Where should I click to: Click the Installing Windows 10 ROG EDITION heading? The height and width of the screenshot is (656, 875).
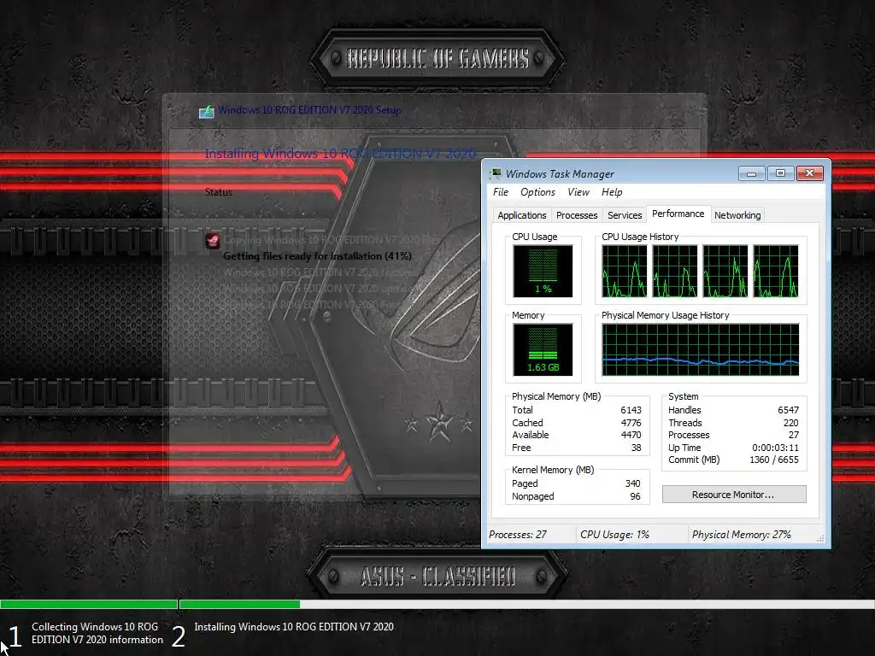coord(340,154)
